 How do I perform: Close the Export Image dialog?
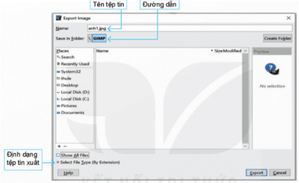pos(289,18)
